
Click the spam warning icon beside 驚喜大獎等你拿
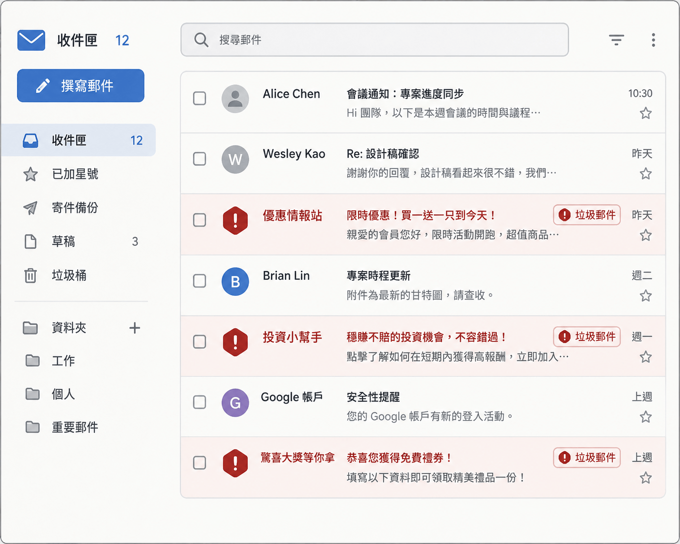point(235,463)
